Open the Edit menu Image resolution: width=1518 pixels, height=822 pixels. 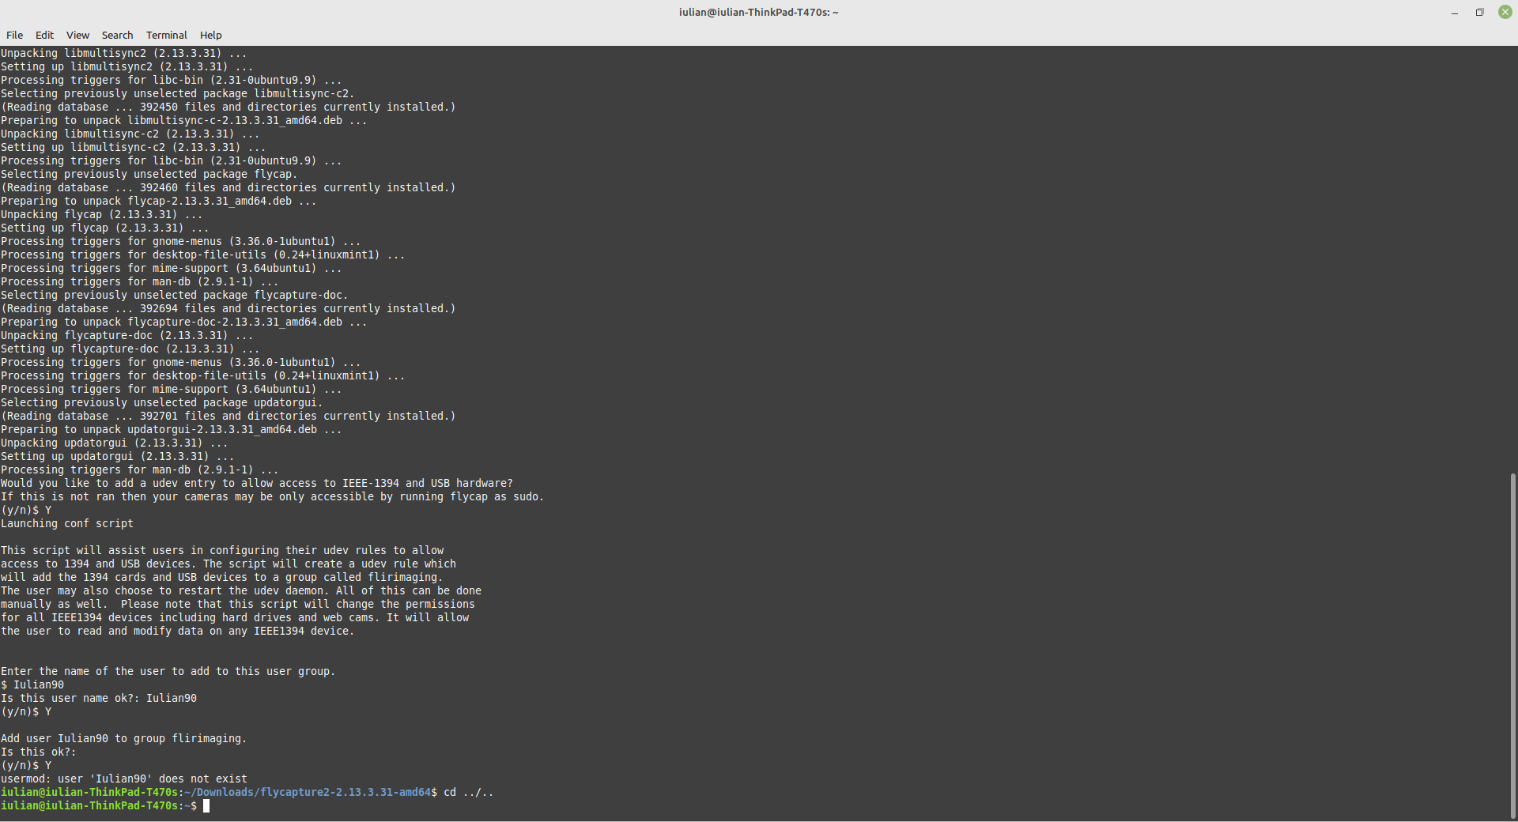pyautogui.click(x=44, y=35)
